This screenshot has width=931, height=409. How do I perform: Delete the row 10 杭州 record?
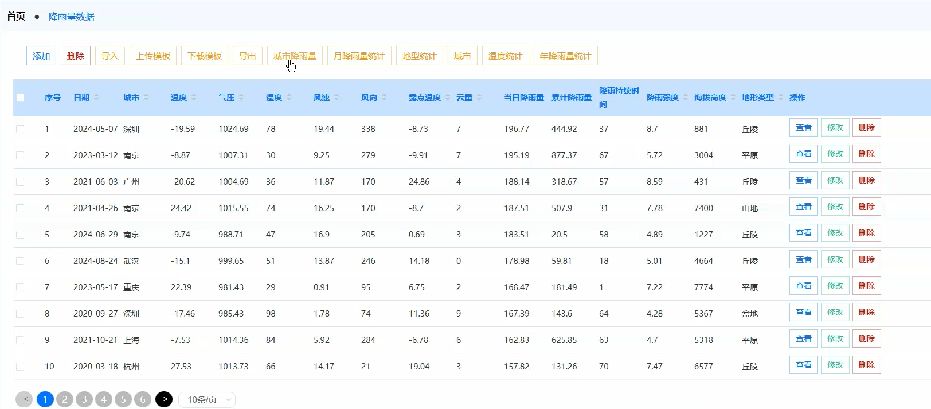coord(867,365)
